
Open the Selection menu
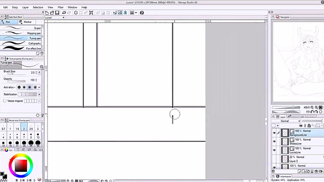(x=38, y=7)
